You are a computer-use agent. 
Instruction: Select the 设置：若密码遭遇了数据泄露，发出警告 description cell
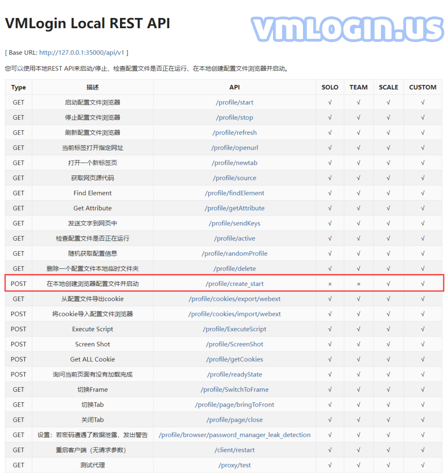pyautogui.click(x=93, y=435)
